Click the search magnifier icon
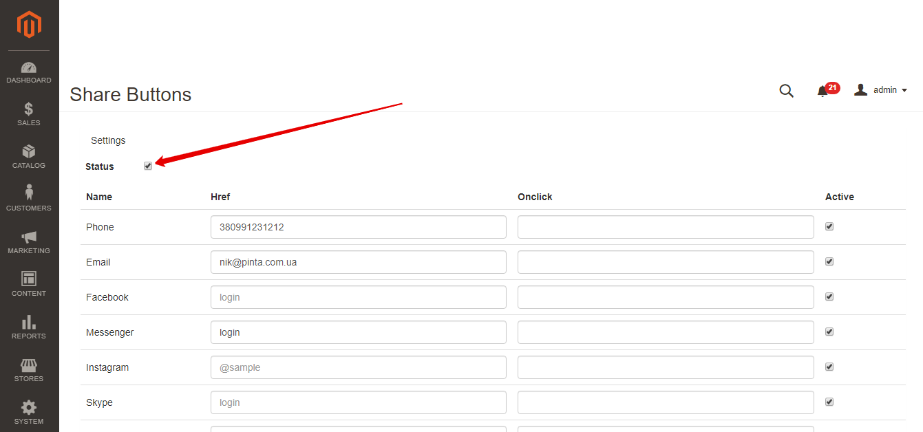The image size is (923, 432). (786, 90)
